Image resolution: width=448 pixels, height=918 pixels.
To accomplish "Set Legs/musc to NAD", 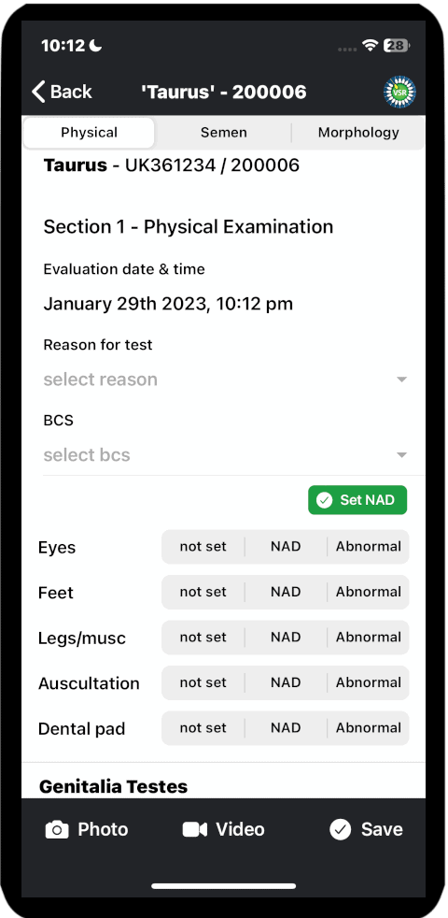I will [286, 637].
